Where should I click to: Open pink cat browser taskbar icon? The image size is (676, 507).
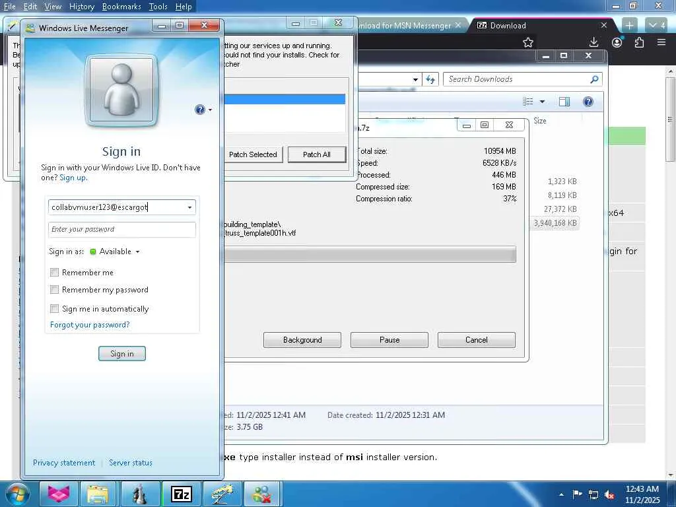pyautogui.click(x=59, y=494)
